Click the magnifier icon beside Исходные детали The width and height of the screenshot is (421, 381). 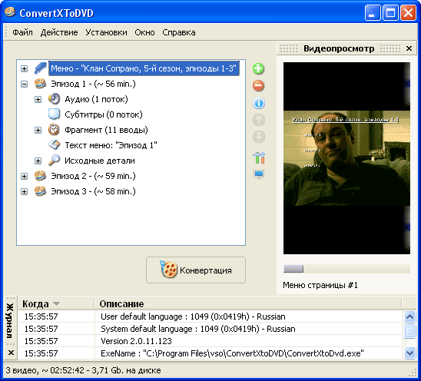click(x=54, y=161)
